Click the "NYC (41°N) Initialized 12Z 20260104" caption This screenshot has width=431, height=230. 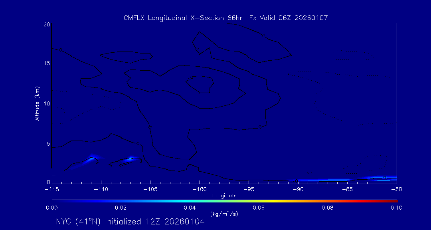(130, 222)
